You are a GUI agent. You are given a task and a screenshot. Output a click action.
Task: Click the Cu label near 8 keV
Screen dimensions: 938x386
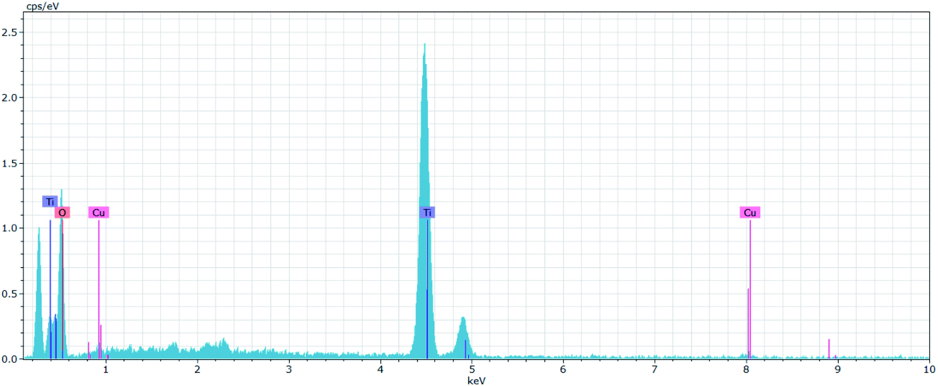click(750, 213)
